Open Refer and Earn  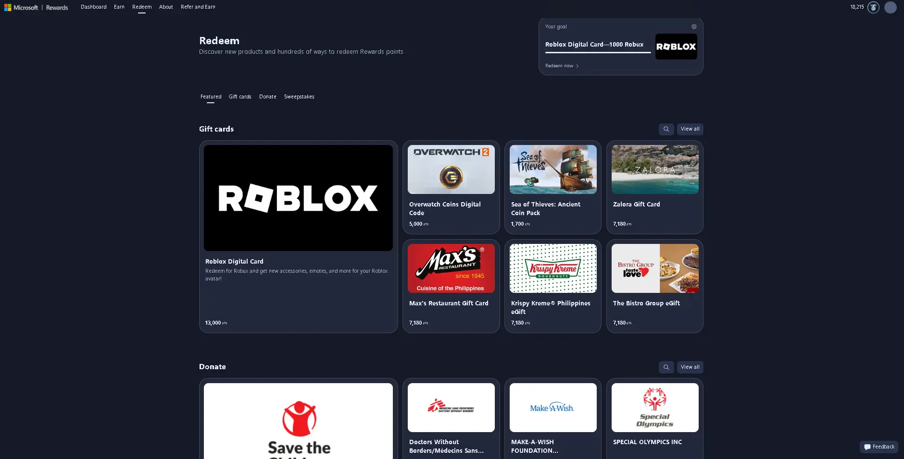coord(198,7)
